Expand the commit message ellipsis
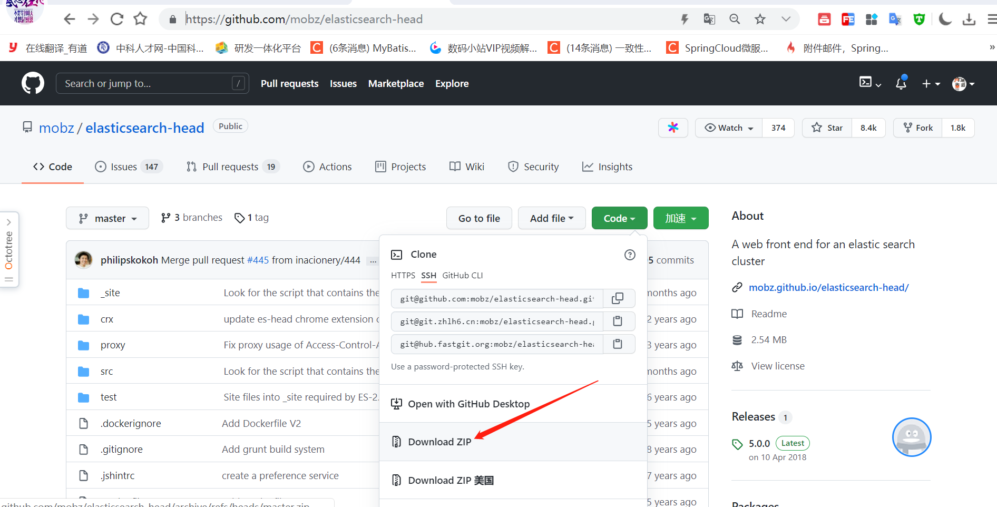This screenshot has height=507, width=997. tap(373, 260)
